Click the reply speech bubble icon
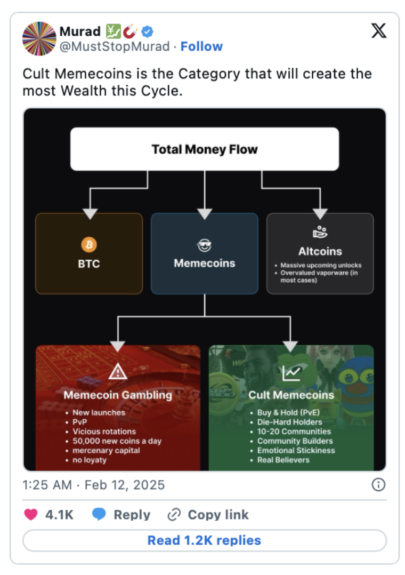The height and width of the screenshot is (575, 405). (x=99, y=514)
